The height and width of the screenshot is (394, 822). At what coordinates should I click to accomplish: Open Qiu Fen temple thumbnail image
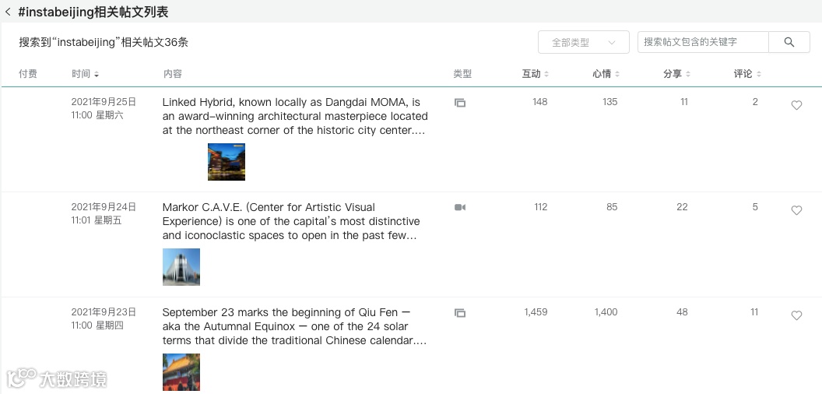pos(181,372)
